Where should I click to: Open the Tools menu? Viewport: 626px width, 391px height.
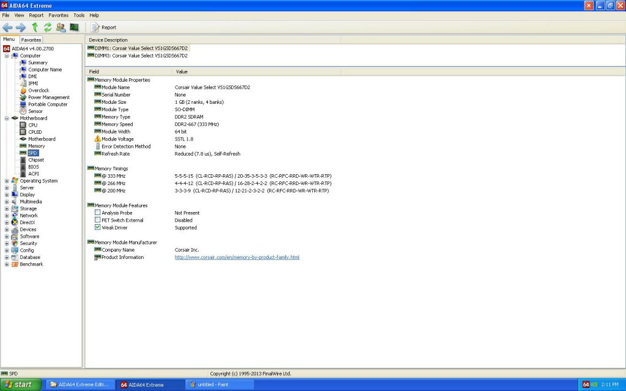[79, 15]
